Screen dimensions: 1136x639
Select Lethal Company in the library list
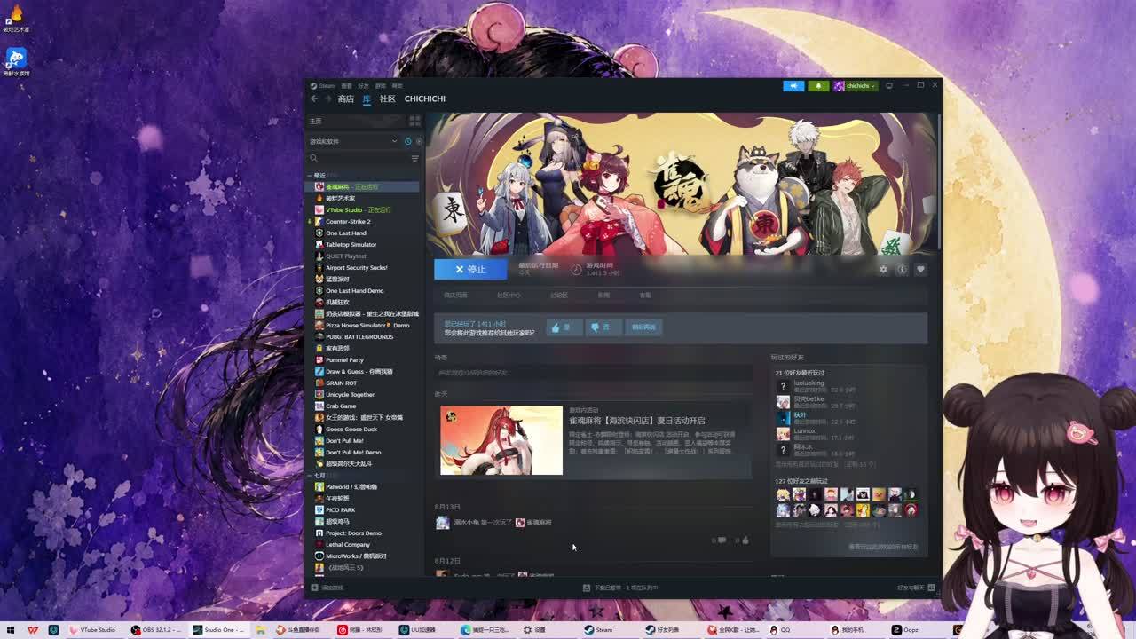[x=363, y=545]
